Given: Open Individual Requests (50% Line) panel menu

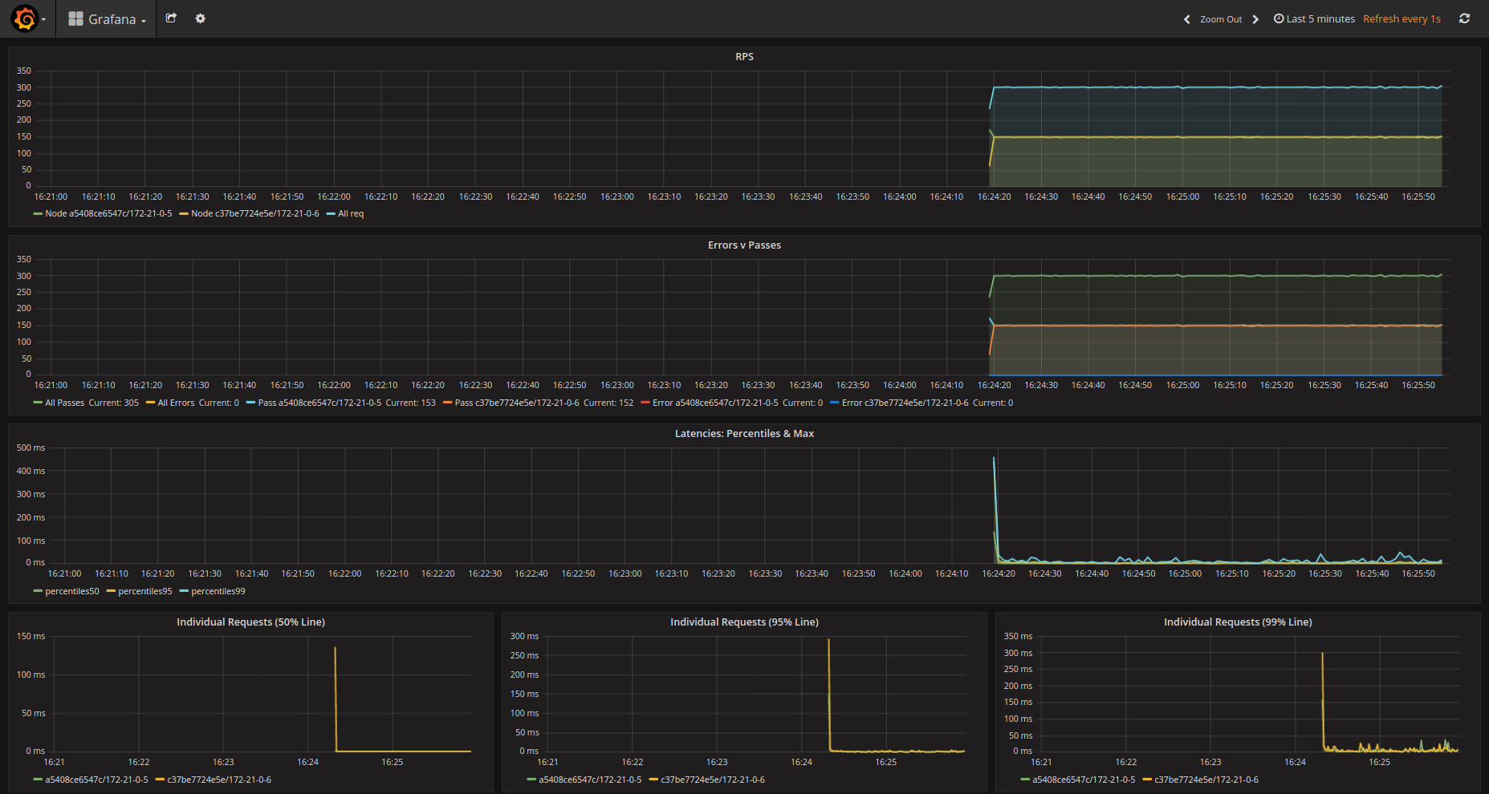Looking at the screenshot, I should (x=250, y=622).
